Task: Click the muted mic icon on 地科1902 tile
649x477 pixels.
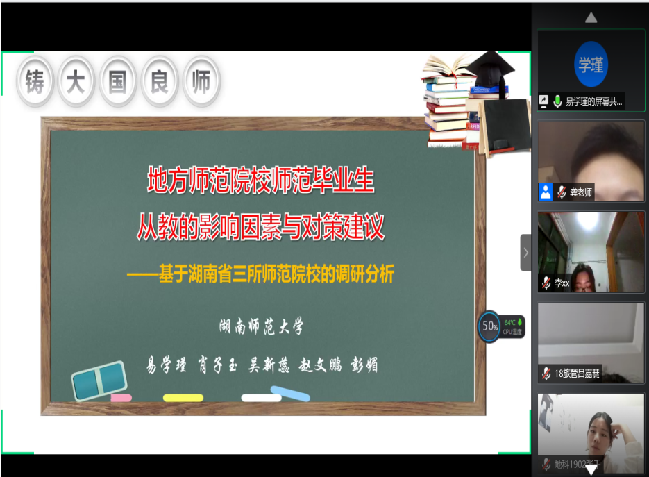Action: pos(547,465)
